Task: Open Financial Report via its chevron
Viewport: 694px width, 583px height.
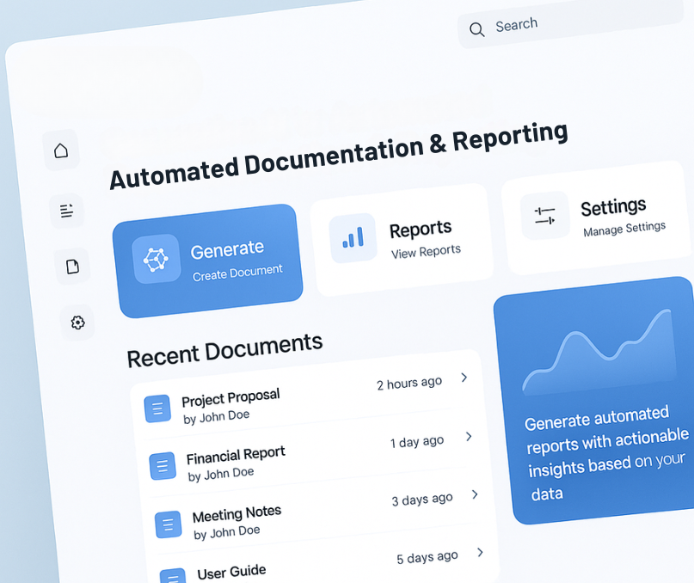Action: (x=469, y=437)
